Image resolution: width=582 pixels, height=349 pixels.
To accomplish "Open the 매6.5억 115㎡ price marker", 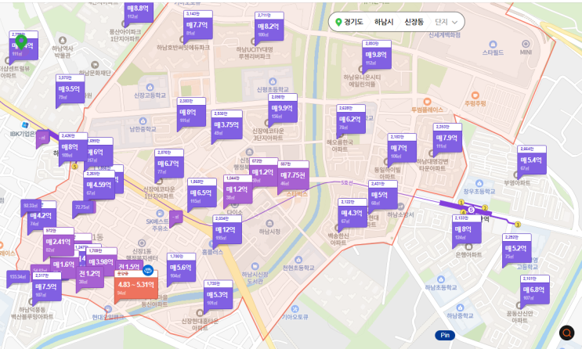I will click(x=202, y=194).
